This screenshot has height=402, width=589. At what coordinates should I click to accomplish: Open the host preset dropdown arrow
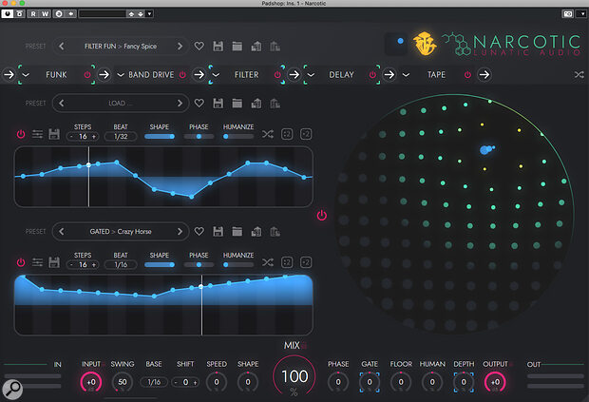coord(149,14)
